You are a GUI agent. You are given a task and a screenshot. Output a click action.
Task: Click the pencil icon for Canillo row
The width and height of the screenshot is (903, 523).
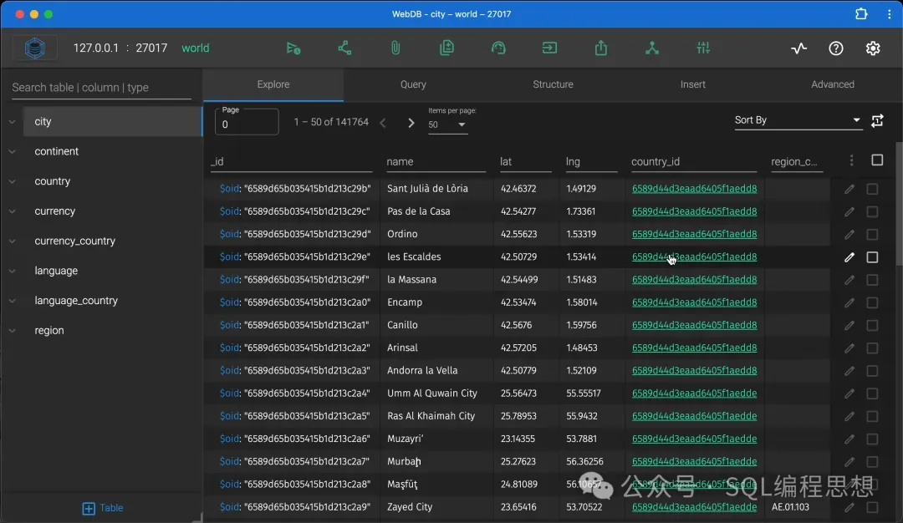pyautogui.click(x=849, y=325)
